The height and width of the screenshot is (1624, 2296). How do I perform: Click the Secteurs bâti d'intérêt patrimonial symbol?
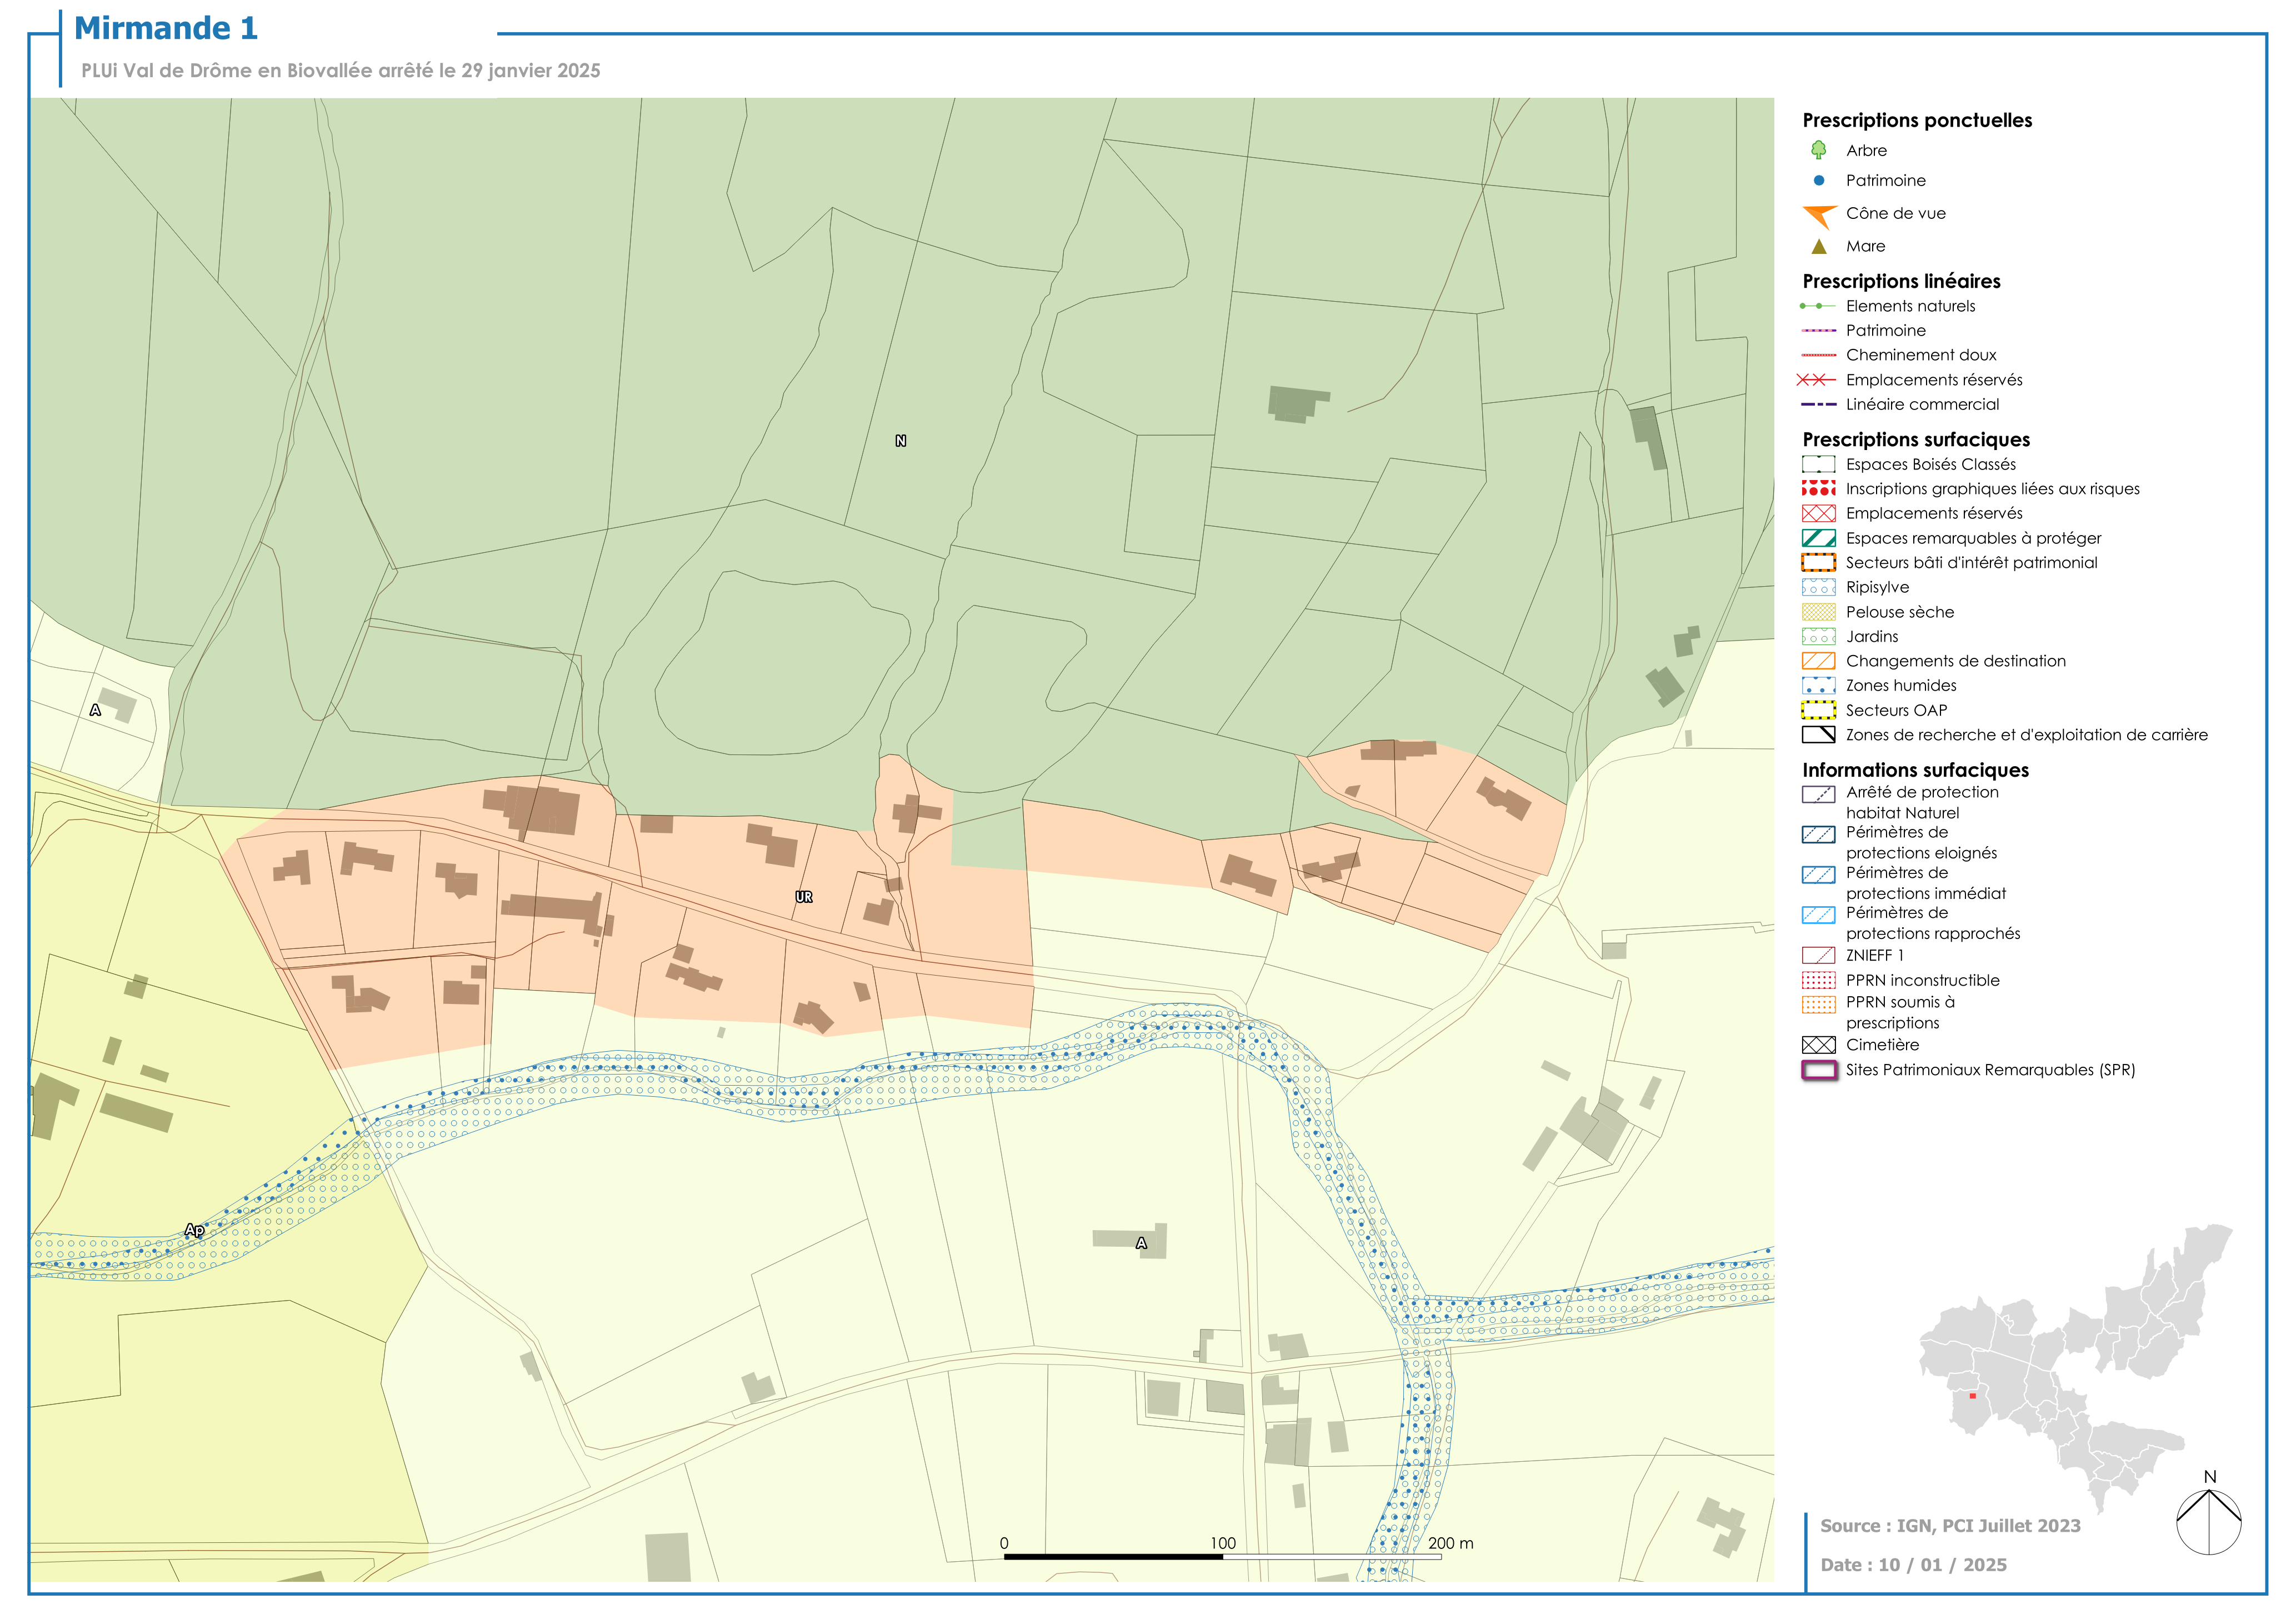click(x=1818, y=562)
